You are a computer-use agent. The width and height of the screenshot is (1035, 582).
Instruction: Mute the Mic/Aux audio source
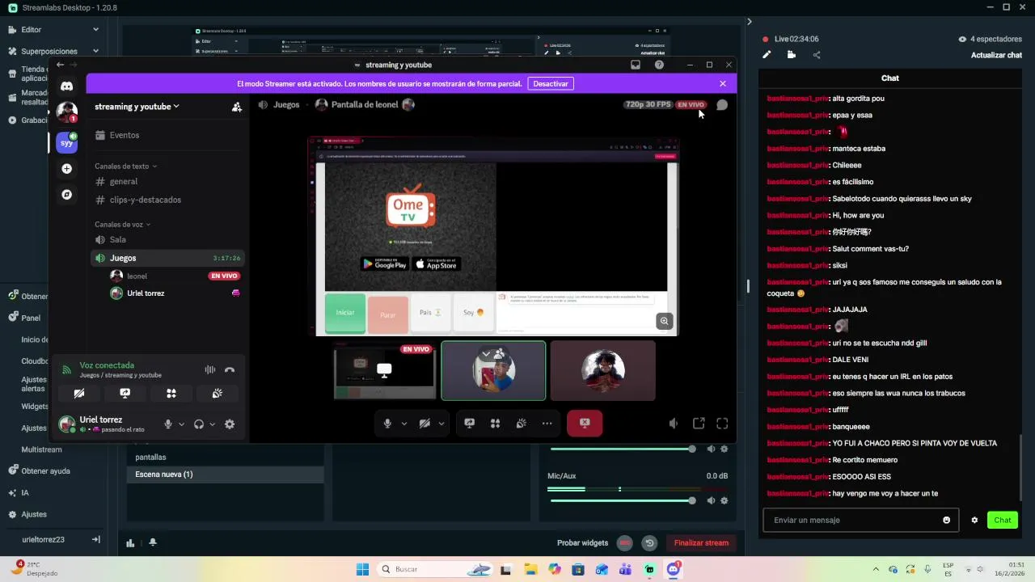711,500
